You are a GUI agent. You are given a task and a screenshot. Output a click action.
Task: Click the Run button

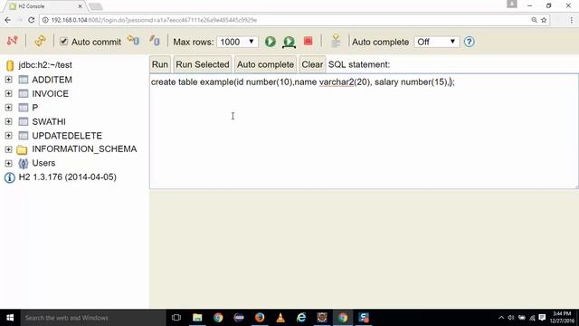160,64
